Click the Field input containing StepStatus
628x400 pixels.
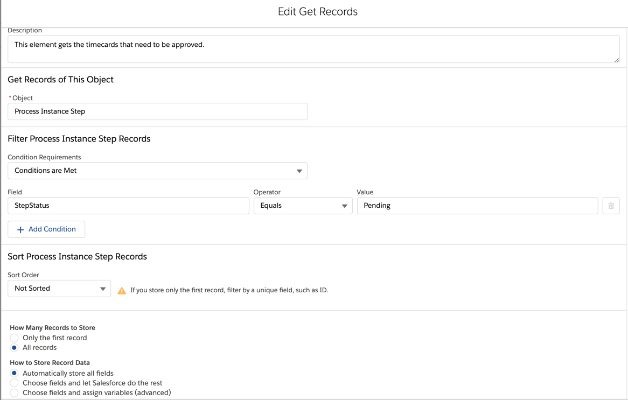pos(128,206)
